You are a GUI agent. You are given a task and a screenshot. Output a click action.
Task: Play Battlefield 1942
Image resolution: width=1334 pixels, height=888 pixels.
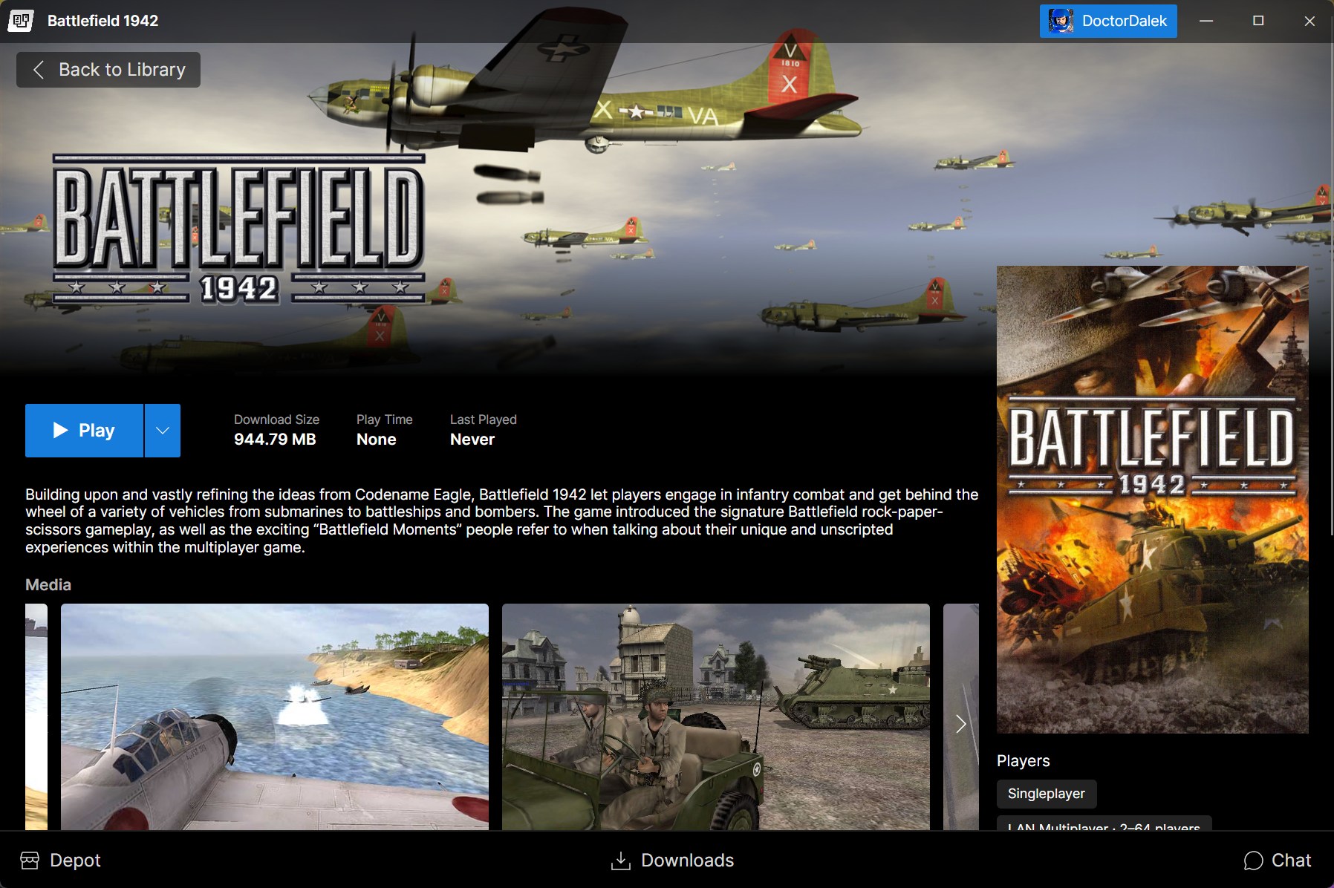[x=84, y=431]
